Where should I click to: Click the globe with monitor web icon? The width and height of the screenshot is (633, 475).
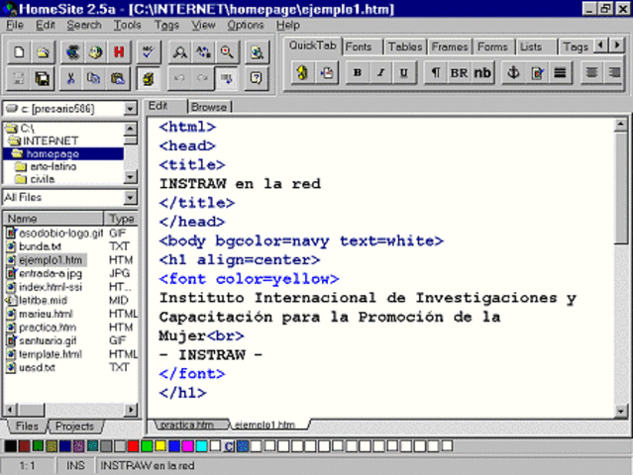[x=72, y=52]
